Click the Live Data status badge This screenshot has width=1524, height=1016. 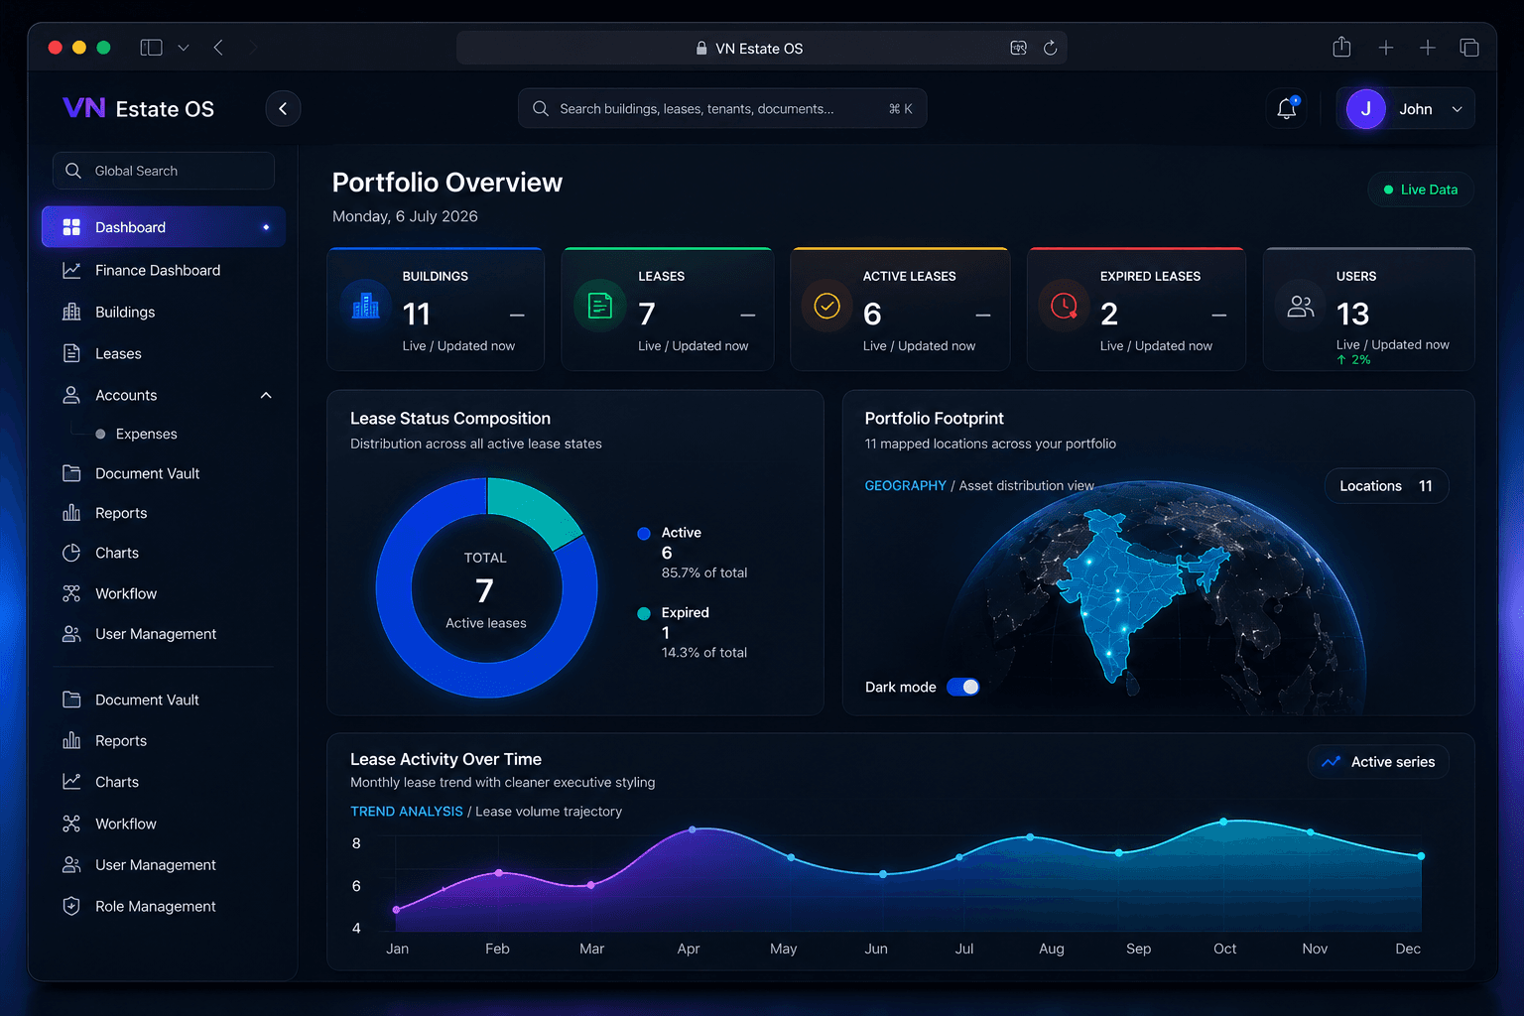(1421, 190)
